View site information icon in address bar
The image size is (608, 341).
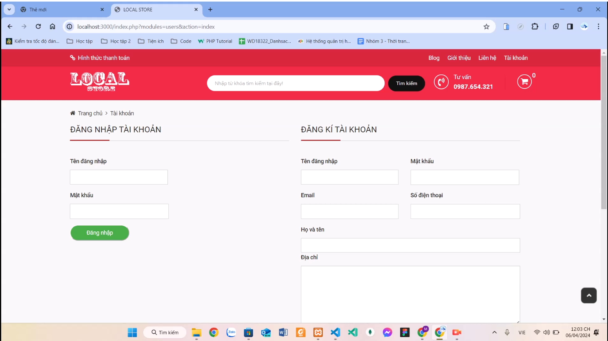pyautogui.click(x=69, y=27)
